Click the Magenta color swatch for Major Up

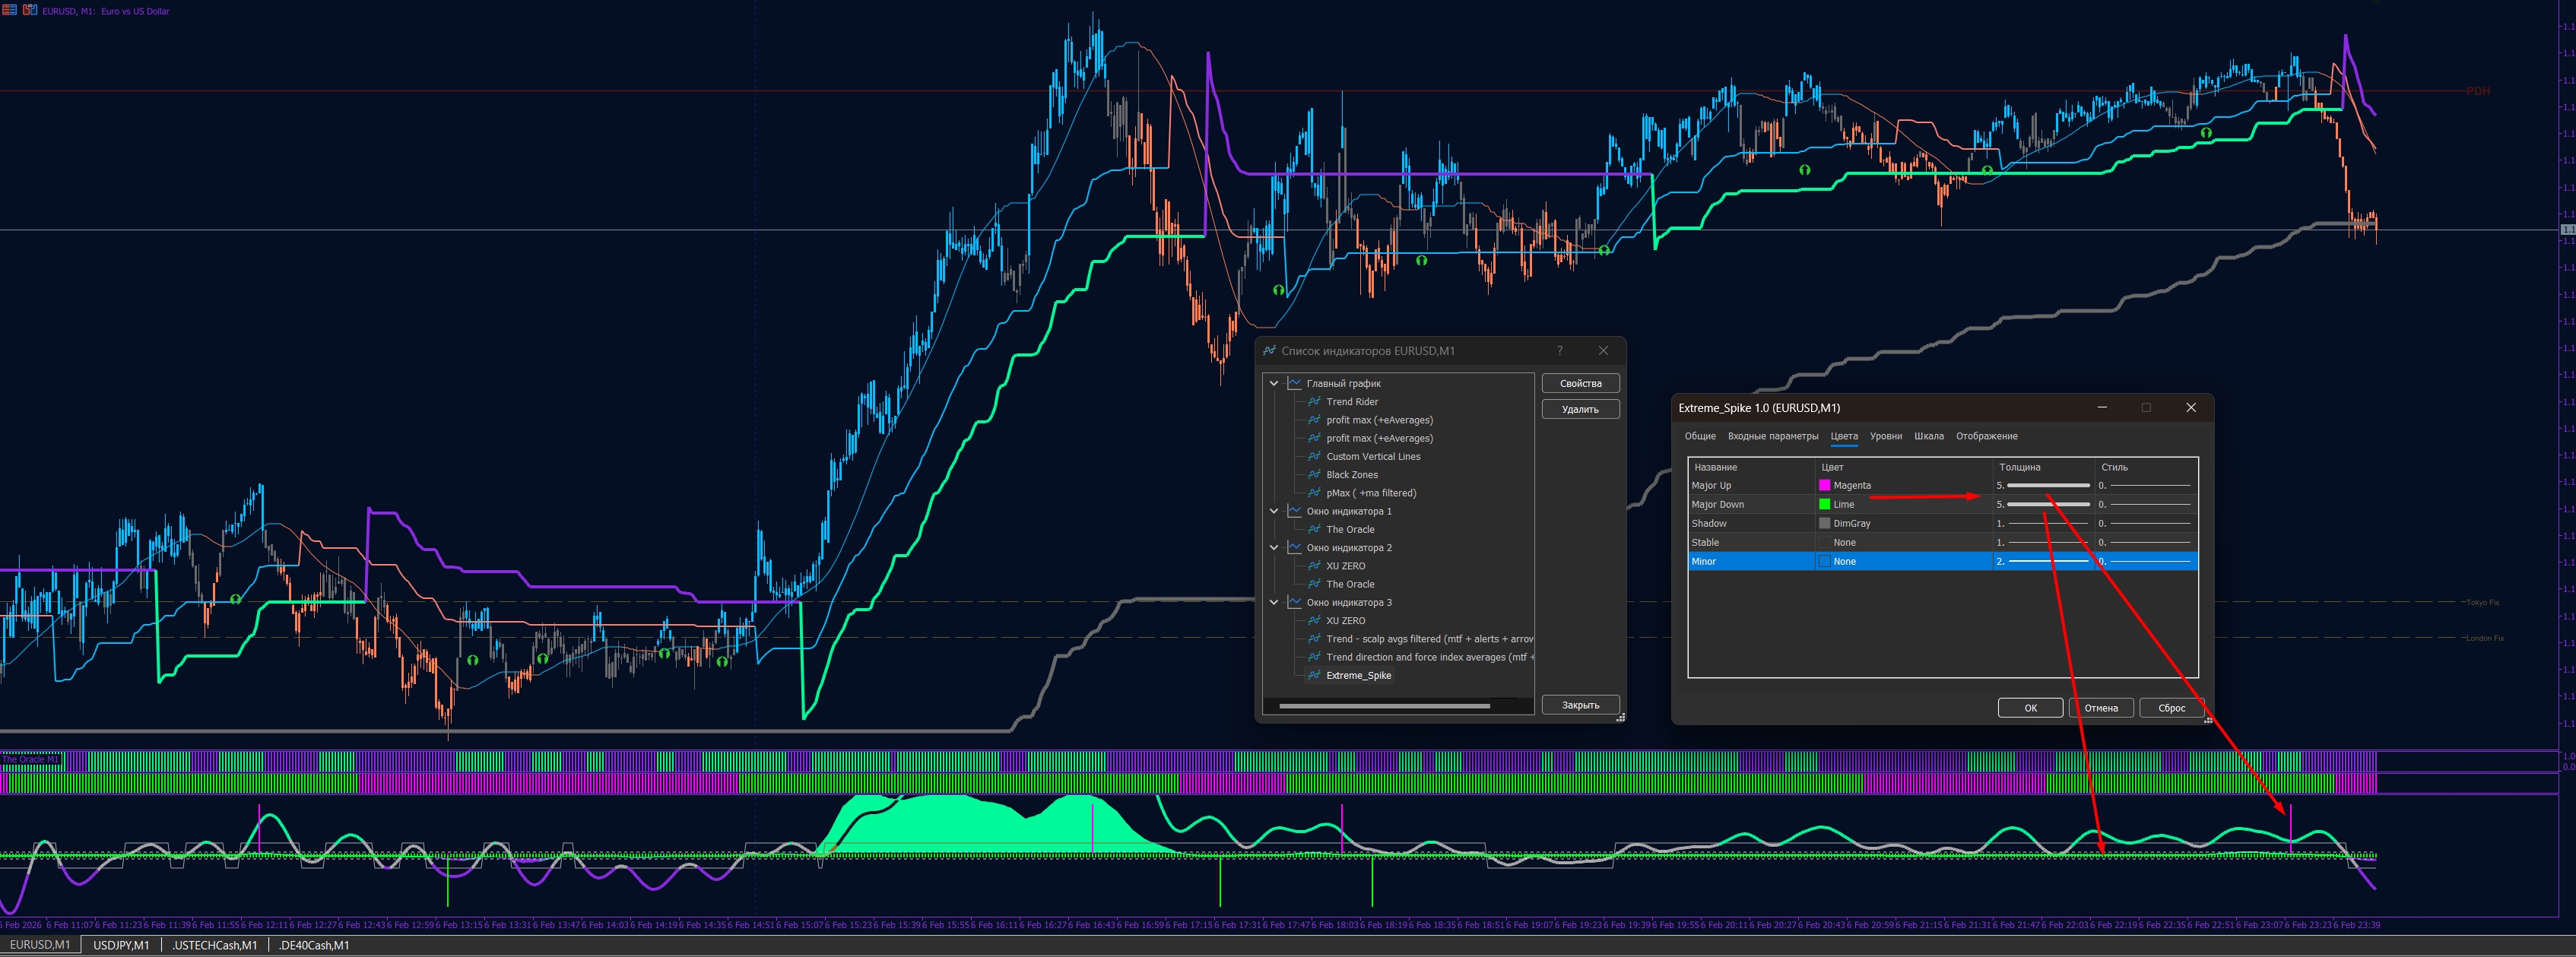coord(1824,486)
